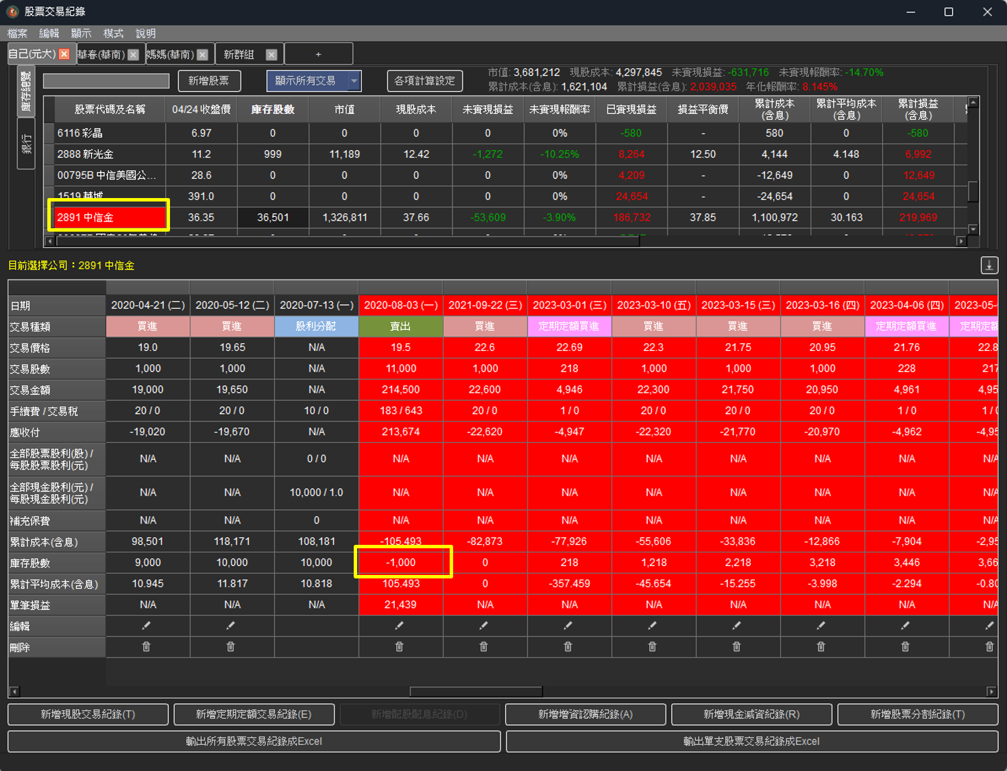Screen dimensions: 1007x771
Task: Click the stock search input field
Action: coord(106,81)
